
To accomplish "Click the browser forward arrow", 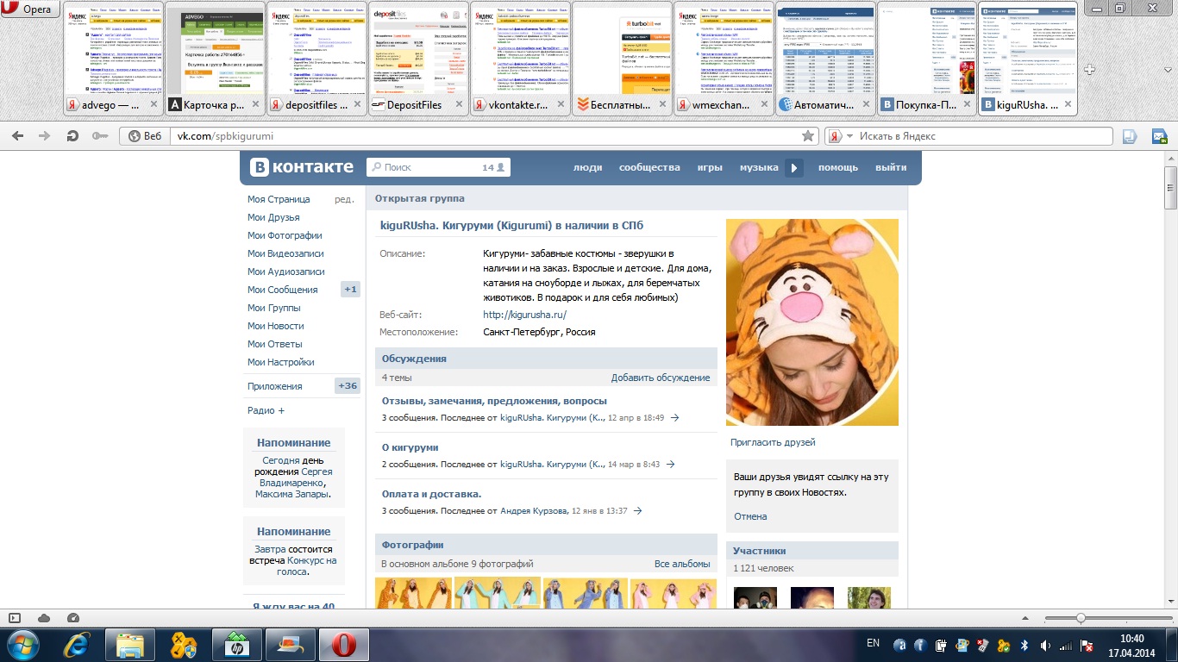I will click(43, 135).
